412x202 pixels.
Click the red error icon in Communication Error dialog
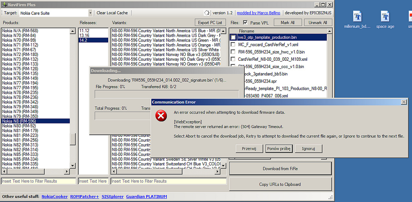coord(161,116)
